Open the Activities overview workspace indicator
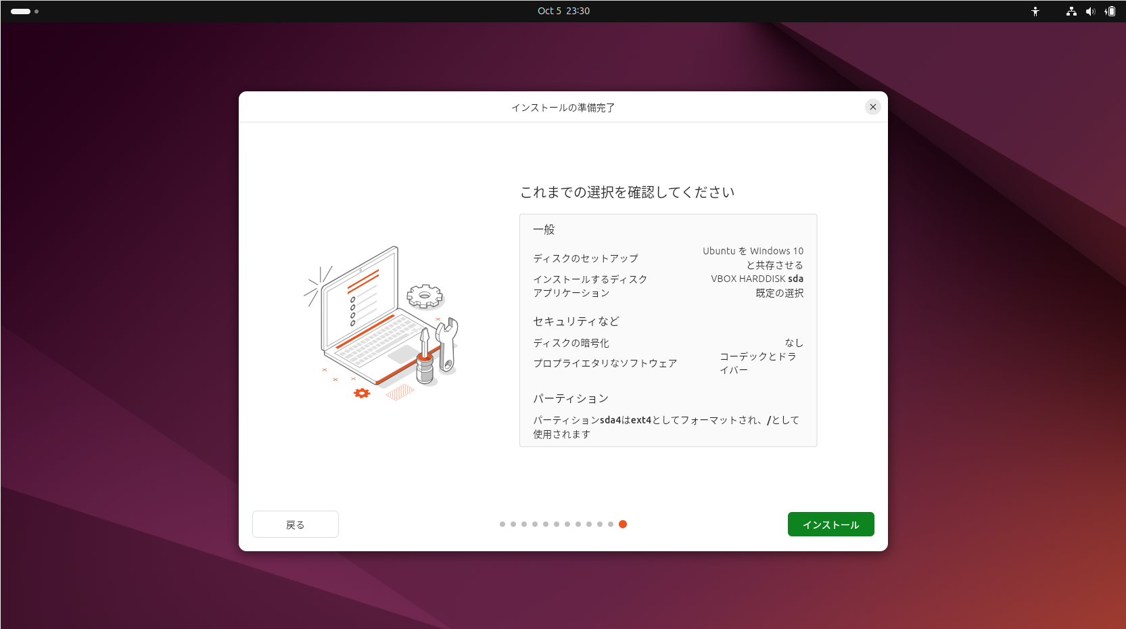 [x=24, y=11]
